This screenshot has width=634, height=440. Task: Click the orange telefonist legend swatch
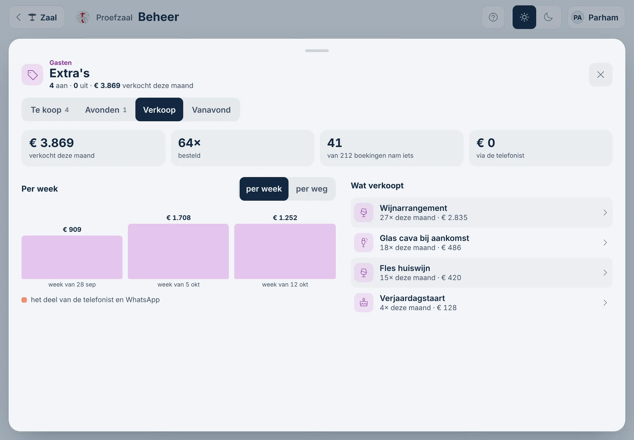pyautogui.click(x=24, y=300)
